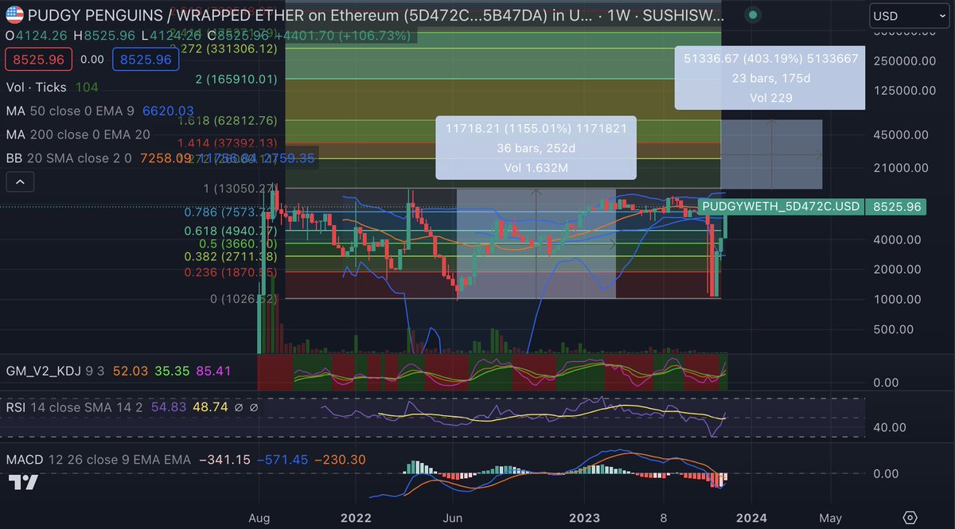Click the 250000.00 price scale label

903,60
